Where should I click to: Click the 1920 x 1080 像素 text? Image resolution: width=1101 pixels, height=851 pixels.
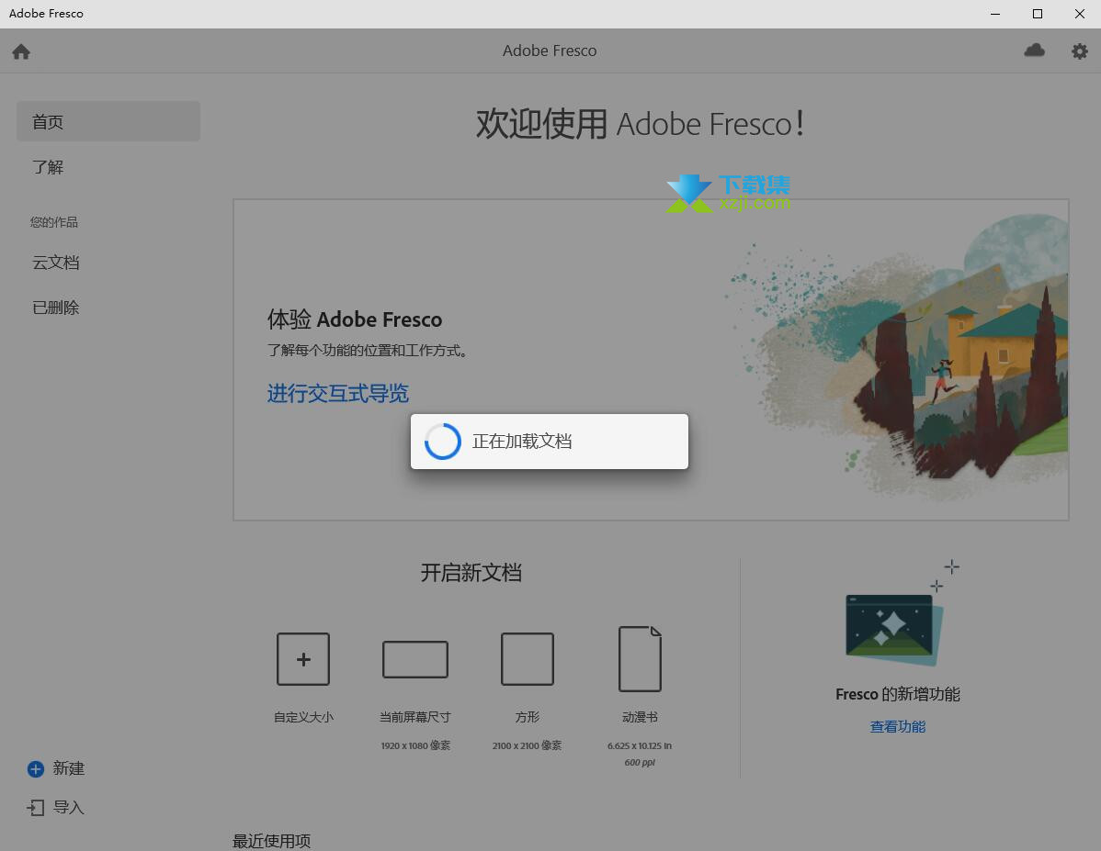click(415, 745)
